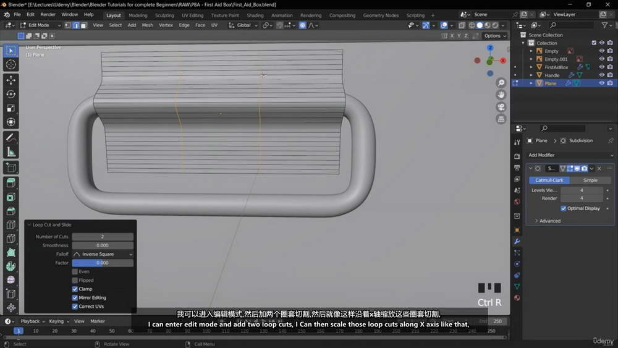Viewport: 618px width, 348px height.
Task: Toggle the Even checkbox
Action: pos(75,271)
